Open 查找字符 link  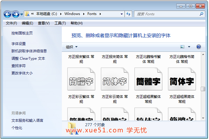pos(18,66)
